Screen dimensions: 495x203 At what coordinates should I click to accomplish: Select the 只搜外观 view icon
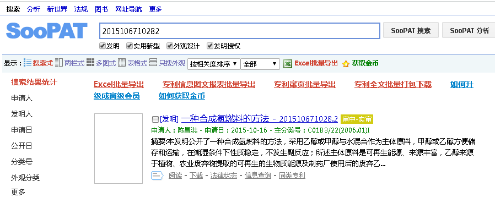tap(153, 63)
